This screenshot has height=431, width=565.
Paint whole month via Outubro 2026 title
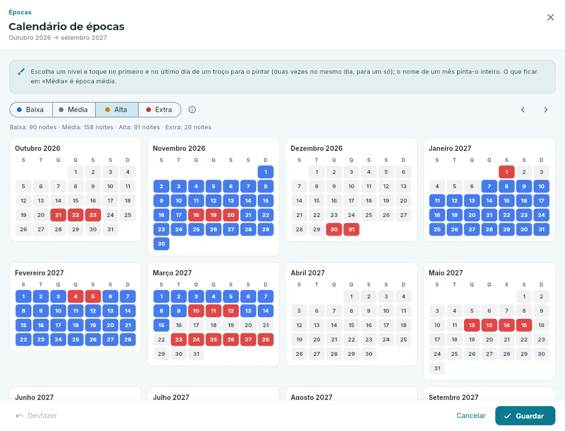tap(37, 148)
